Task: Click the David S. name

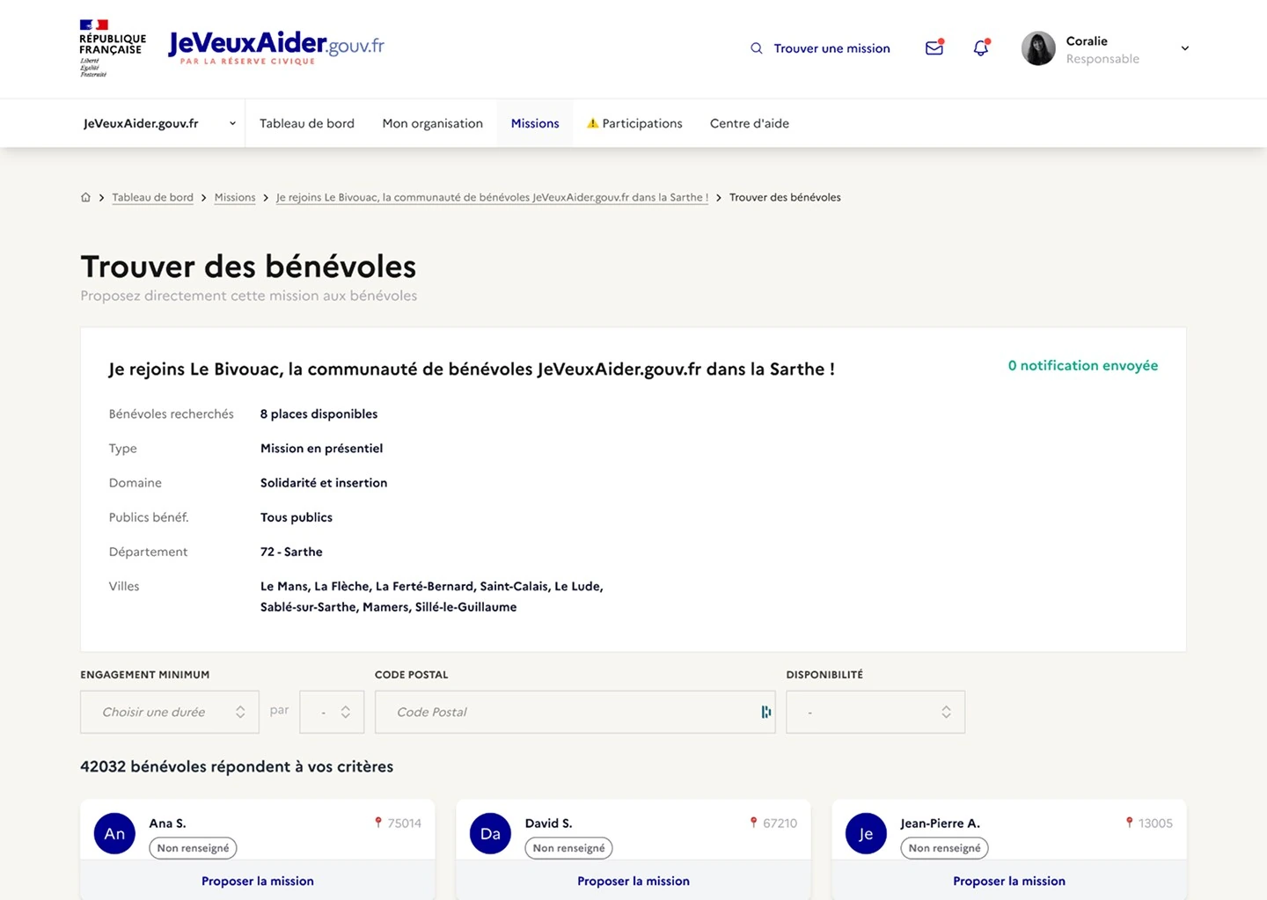Action: pos(548,823)
